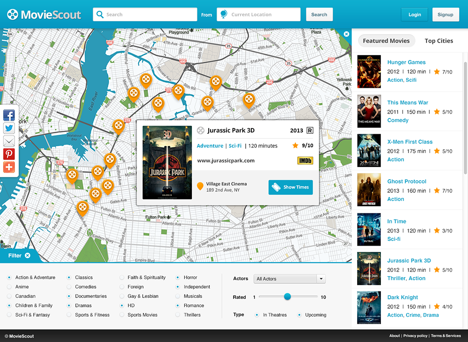The height and width of the screenshot is (342, 468).
Task: Open the Jurassic Park 3D poster in the popup
Action: click(x=167, y=162)
